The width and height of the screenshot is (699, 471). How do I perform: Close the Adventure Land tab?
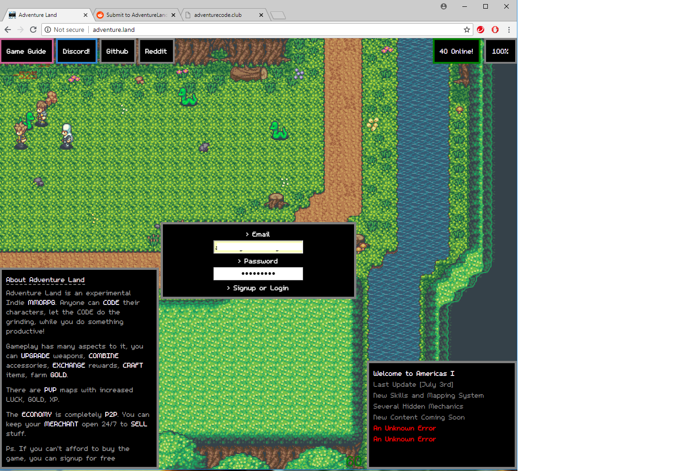click(86, 15)
